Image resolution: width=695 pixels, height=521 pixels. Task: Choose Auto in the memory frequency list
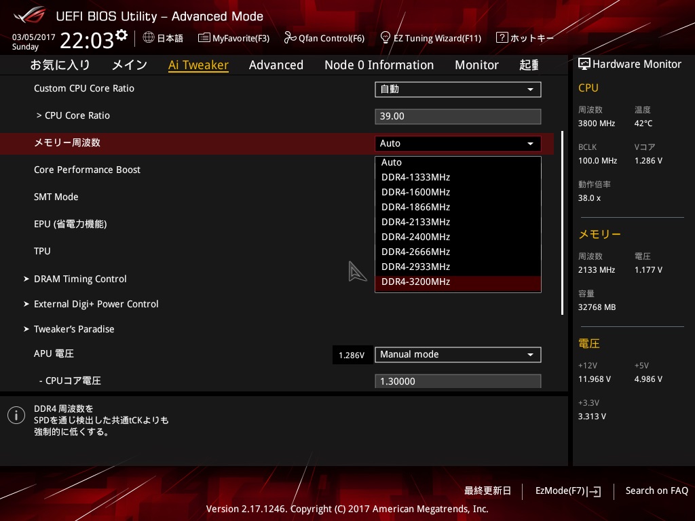[458, 163]
